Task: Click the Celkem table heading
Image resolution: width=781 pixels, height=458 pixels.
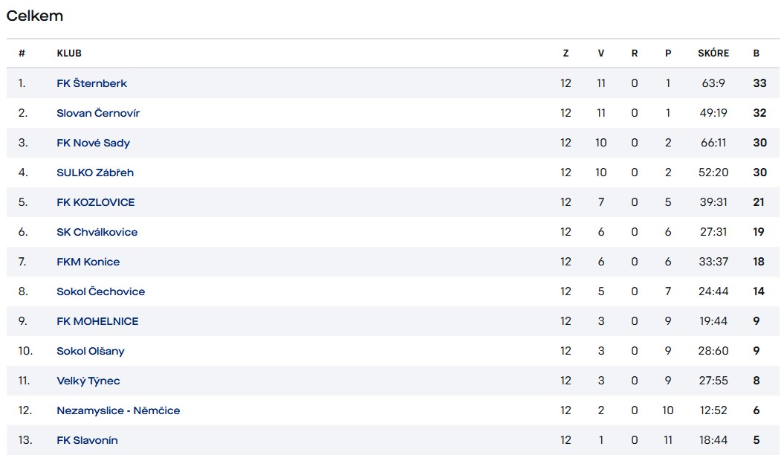Action: pyautogui.click(x=34, y=16)
